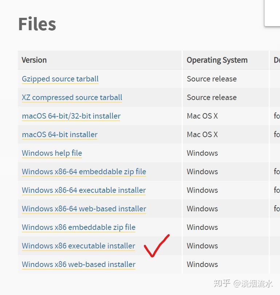Click the Version column header
This screenshot has width=280, height=295.
(x=34, y=60)
